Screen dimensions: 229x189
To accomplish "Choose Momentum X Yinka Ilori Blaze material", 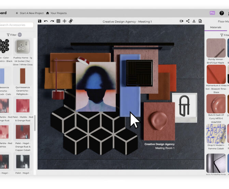I will (x=216, y=74).
